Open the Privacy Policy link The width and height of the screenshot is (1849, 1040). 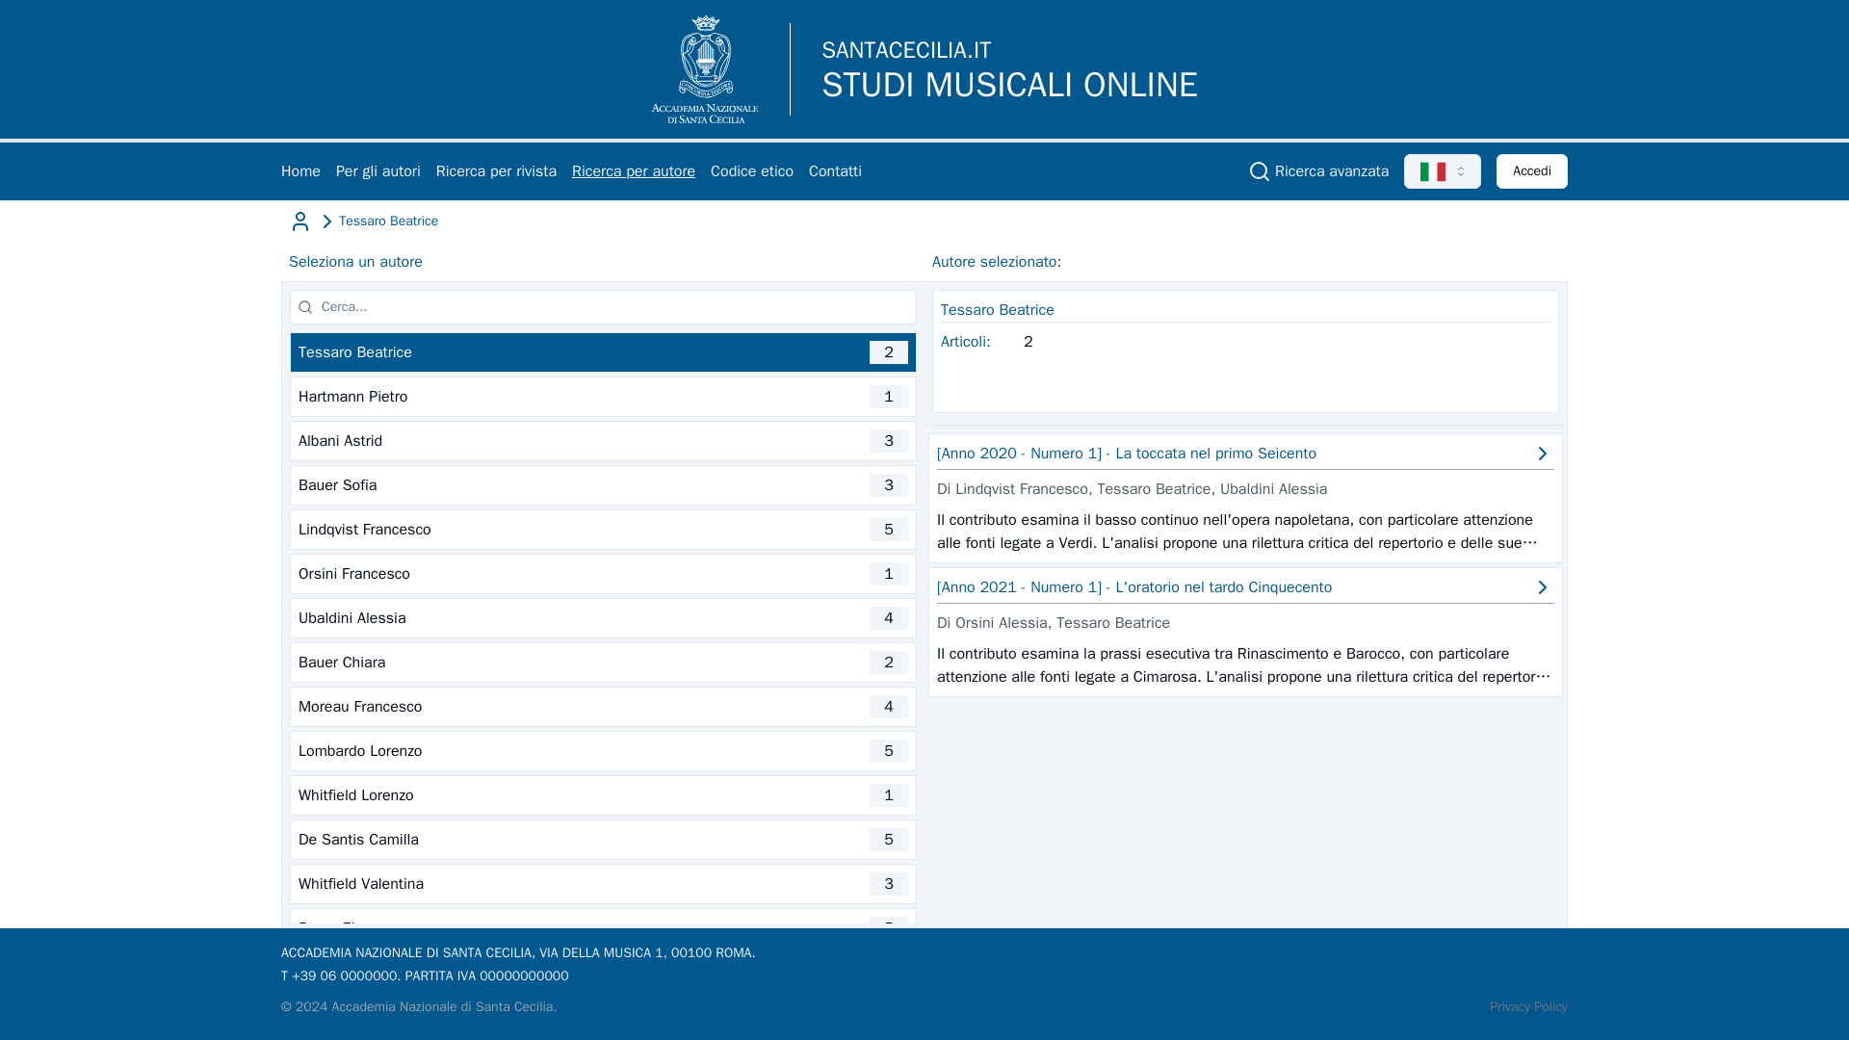[x=1528, y=1007]
